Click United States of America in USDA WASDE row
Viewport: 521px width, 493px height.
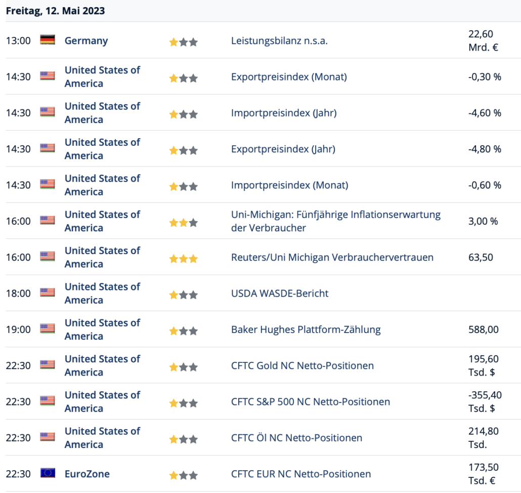click(x=102, y=293)
